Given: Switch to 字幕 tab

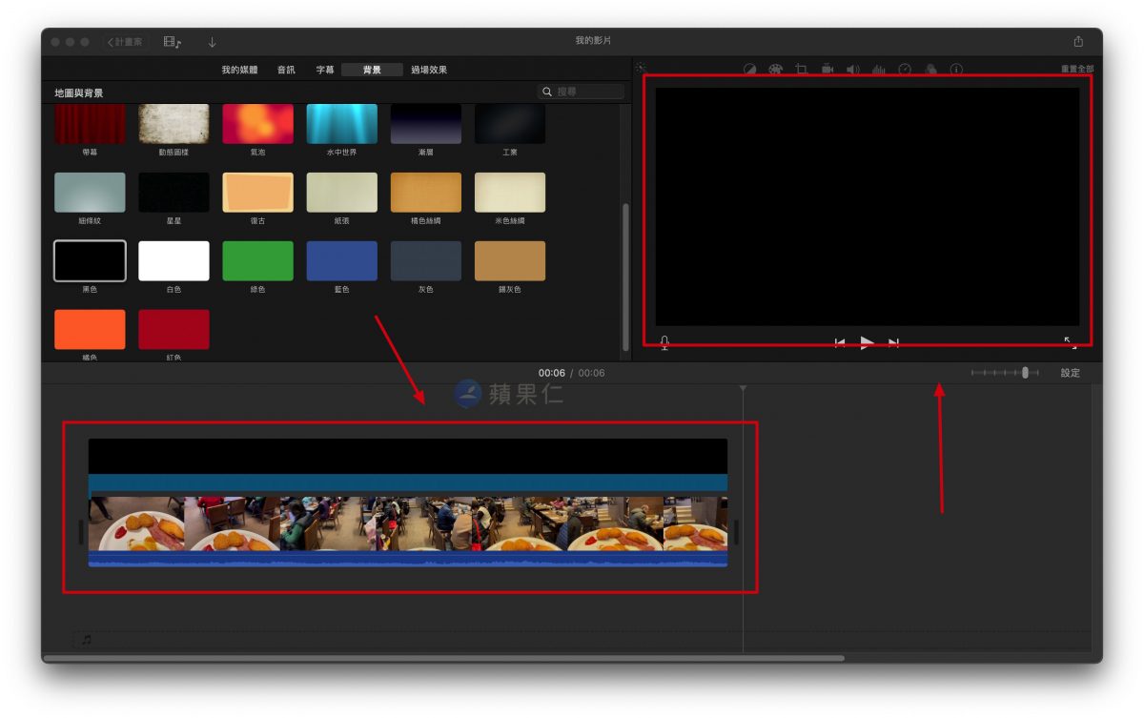Looking at the screenshot, I should pyautogui.click(x=325, y=70).
